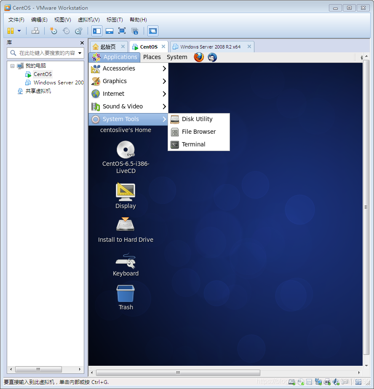Open the library search filter dropdown
374x389 pixels.
(x=80, y=54)
